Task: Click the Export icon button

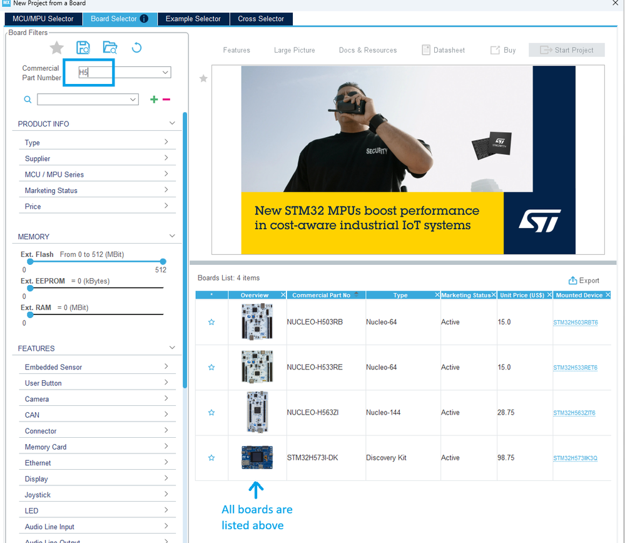Action: [x=584, y=281]
